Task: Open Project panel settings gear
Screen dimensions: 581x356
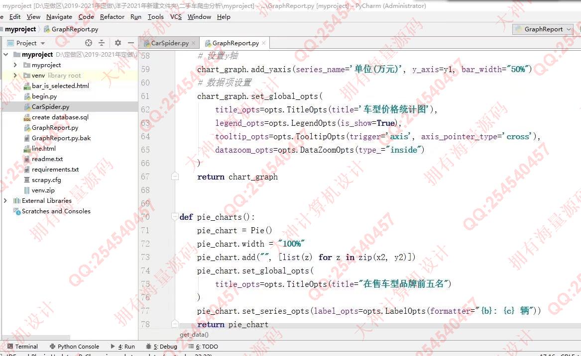Action: click(x=118, y=43)
